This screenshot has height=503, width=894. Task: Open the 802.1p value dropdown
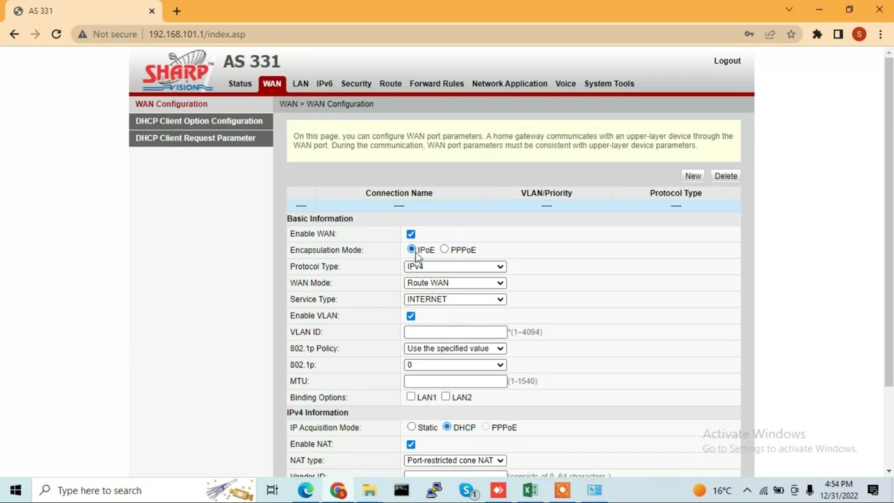455,365
